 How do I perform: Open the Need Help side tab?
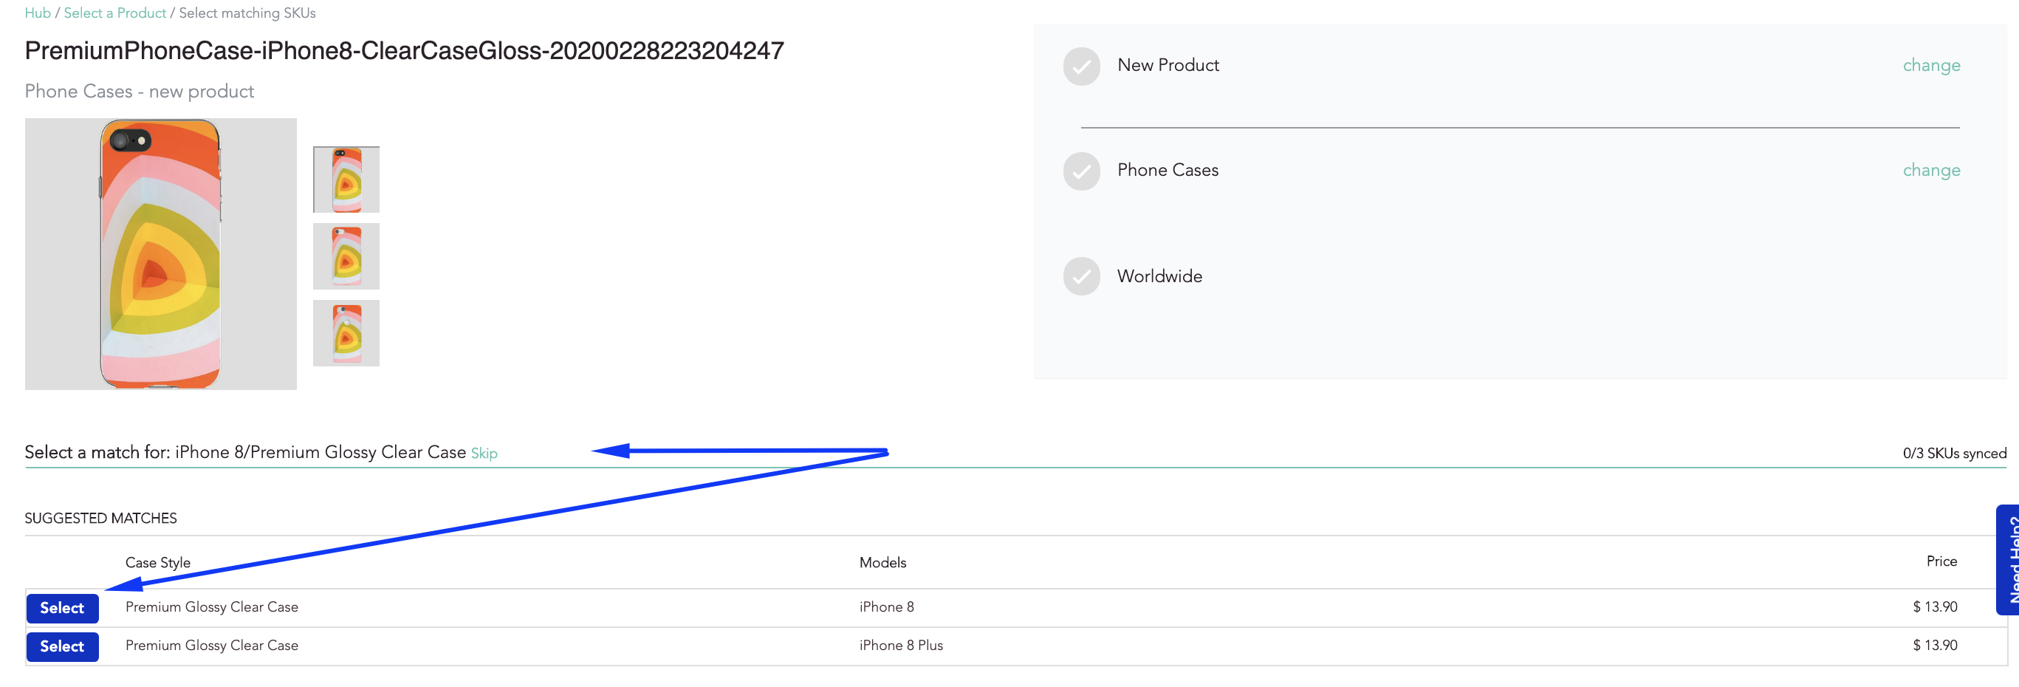[2007, 559]
